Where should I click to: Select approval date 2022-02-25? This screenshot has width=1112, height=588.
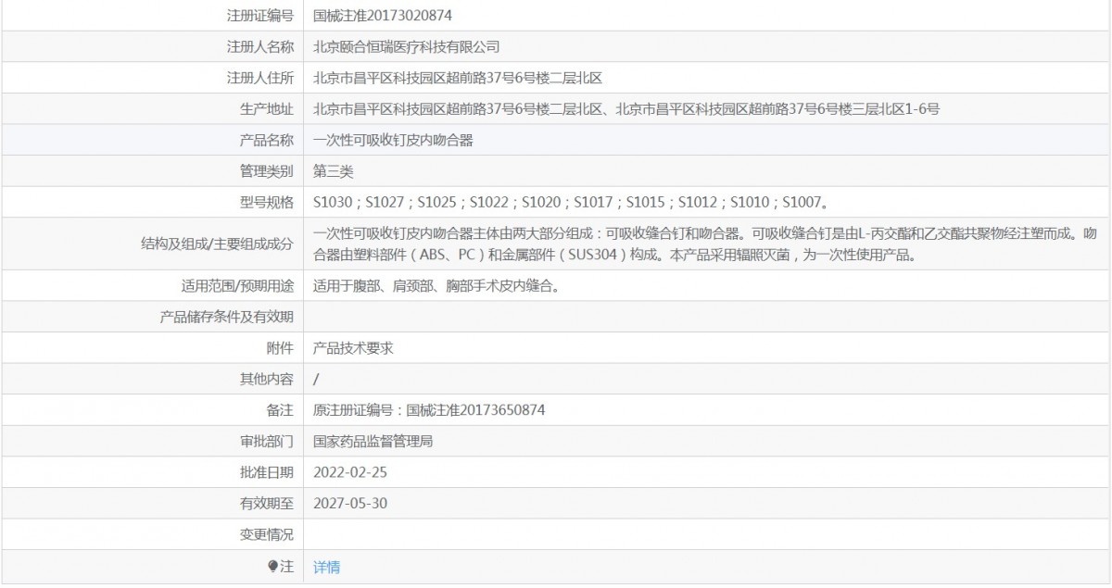(x=350, y=472)
